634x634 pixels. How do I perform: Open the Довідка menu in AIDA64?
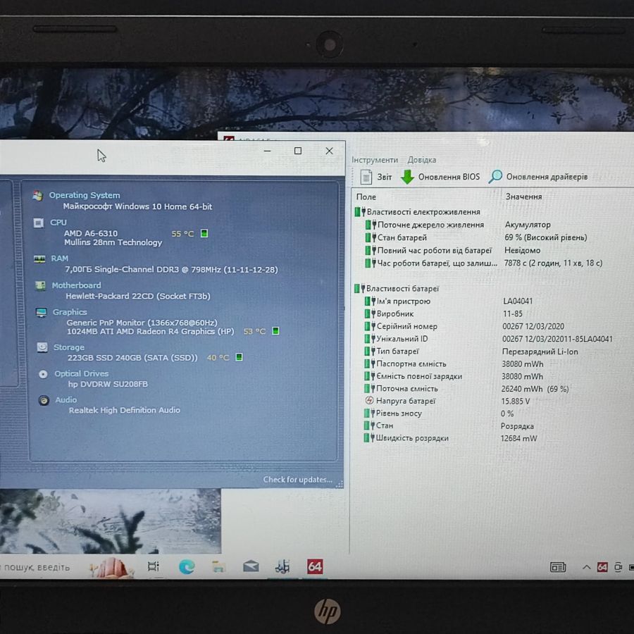422,160
